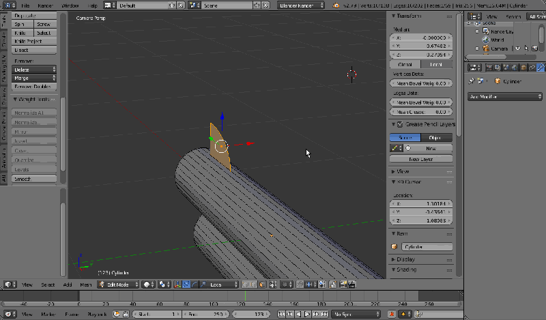Open the File menu
The width and height of the screenshot is (546, 320).
[x=25, y=5]
